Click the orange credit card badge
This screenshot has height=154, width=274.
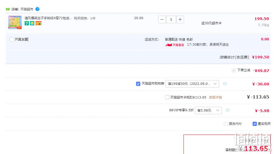pyautogui.click(x=39, y=23)
